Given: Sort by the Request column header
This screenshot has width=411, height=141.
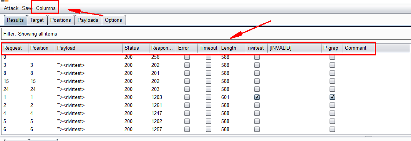Looking at the screenshot, I should coord(15,48).
